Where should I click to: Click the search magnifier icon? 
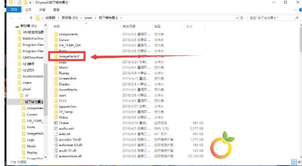[297, 18]
